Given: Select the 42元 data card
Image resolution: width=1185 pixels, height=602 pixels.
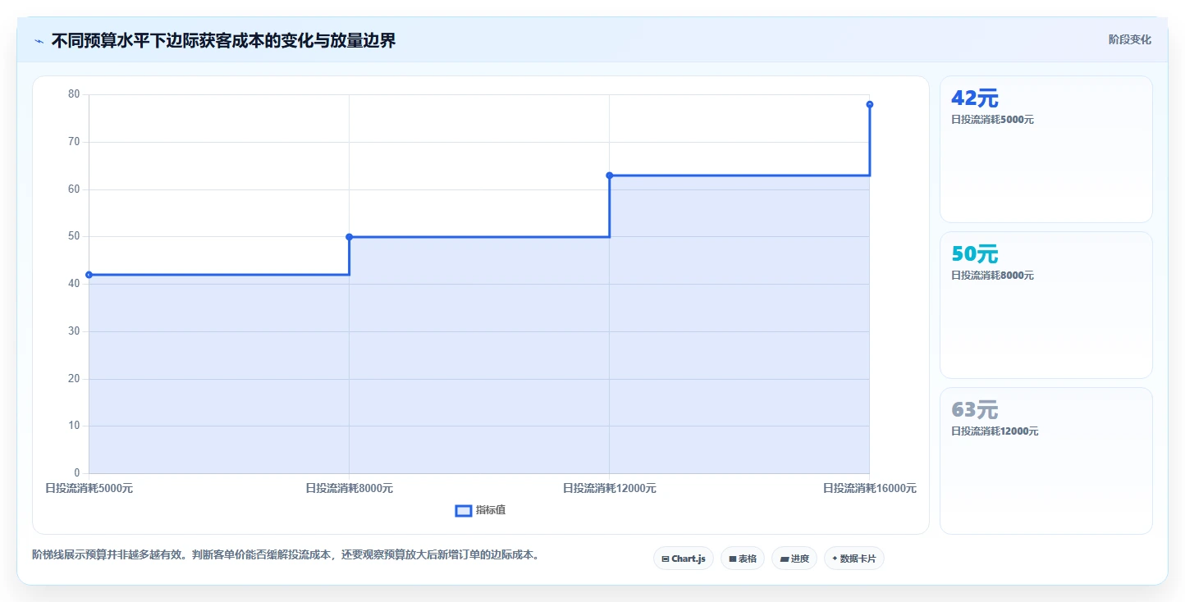Looking at the screenshot, I should pos(1045,149).
